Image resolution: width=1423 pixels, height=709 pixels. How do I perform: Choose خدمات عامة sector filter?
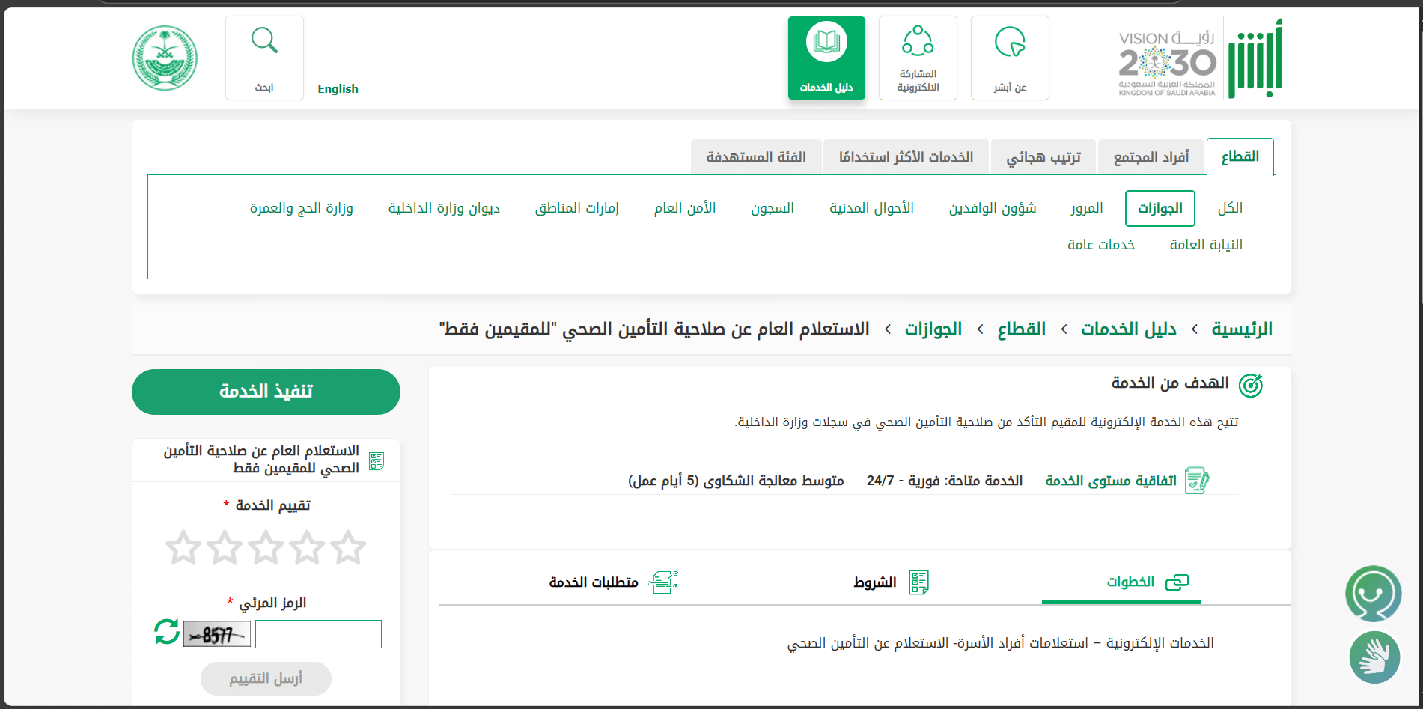[x=1101, y=245]
